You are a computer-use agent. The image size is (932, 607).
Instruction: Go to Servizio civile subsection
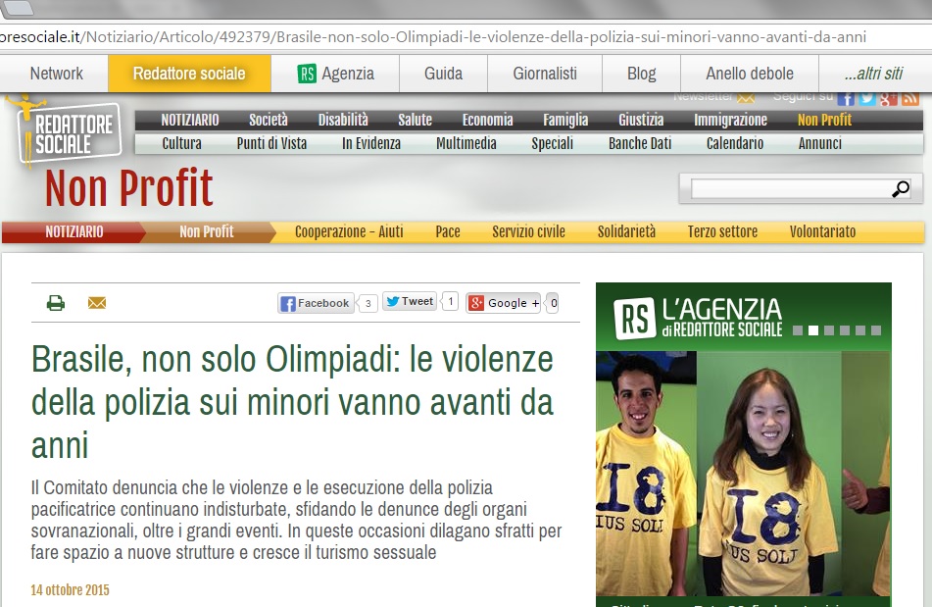(x=528, y=232)
